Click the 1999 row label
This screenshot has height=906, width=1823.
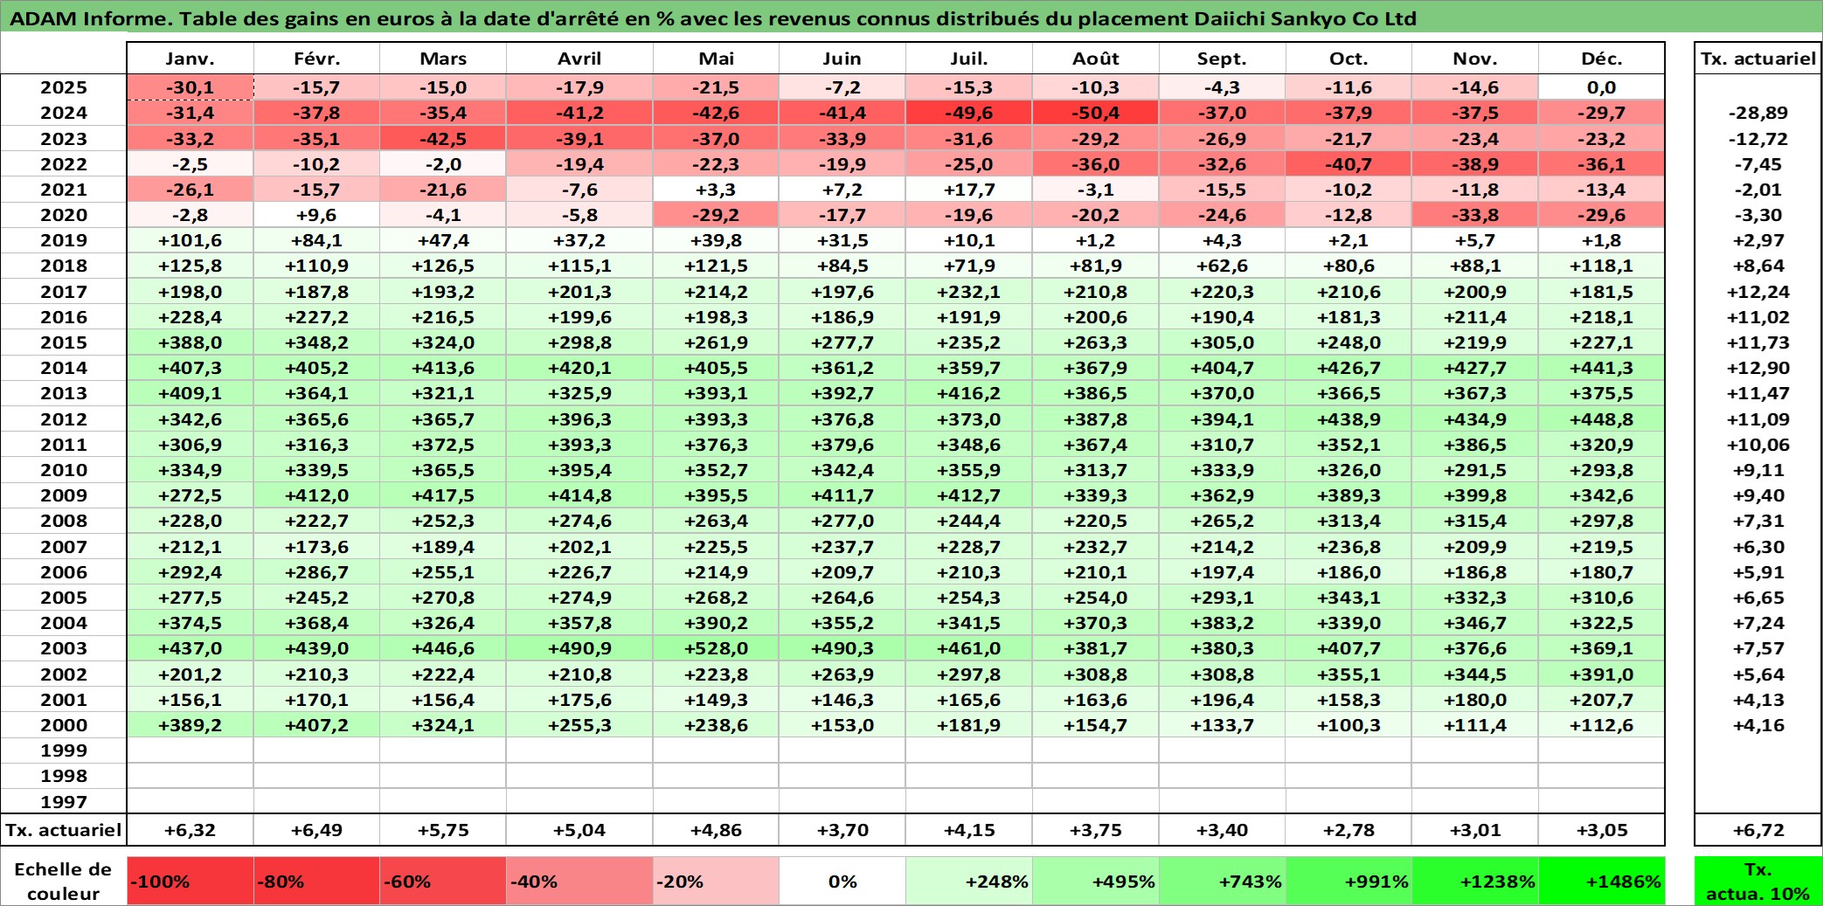(x=64, y=750)
